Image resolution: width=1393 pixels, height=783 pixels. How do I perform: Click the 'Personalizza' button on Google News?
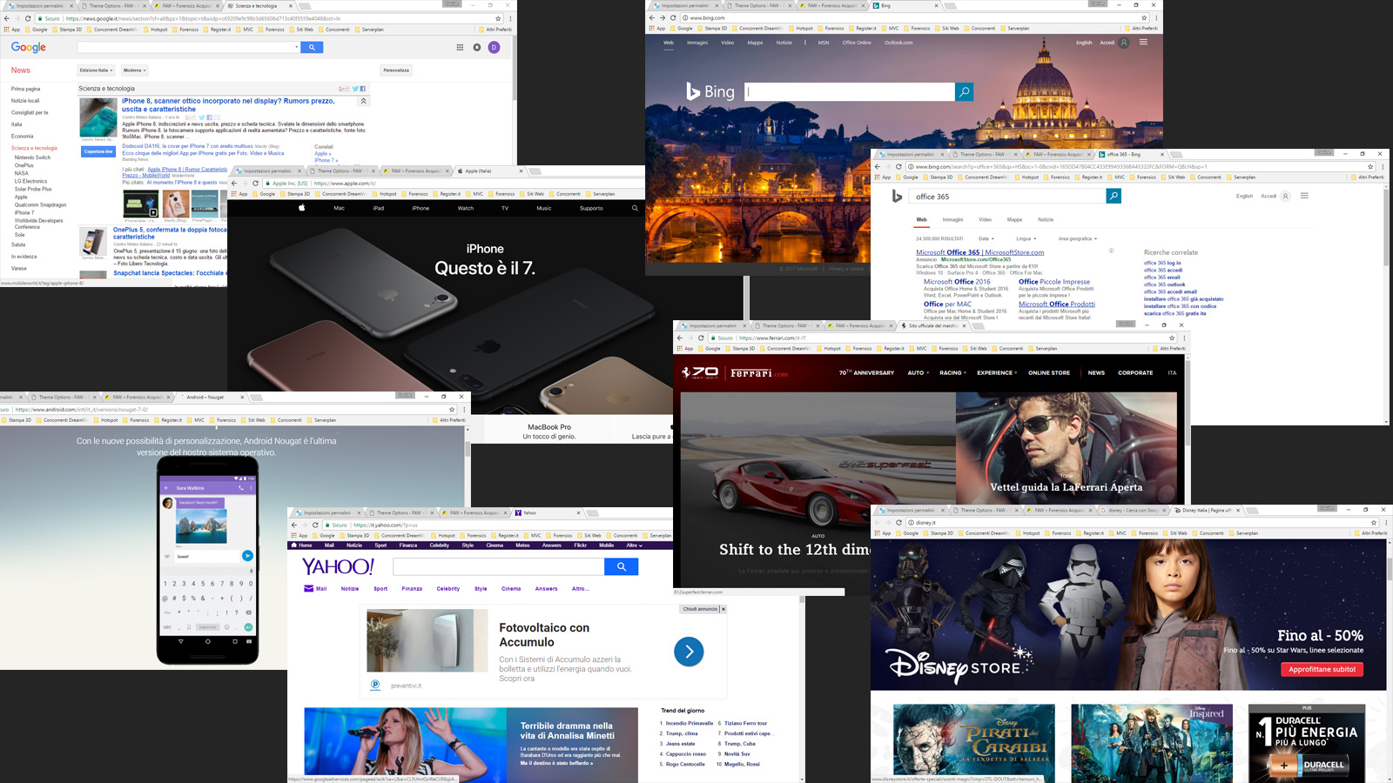click(x=396, y=70)
